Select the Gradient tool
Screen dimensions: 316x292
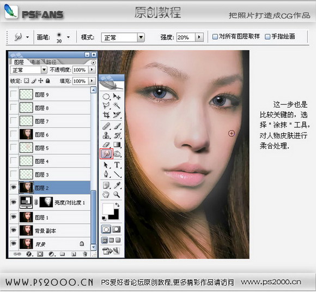[117, 145]
